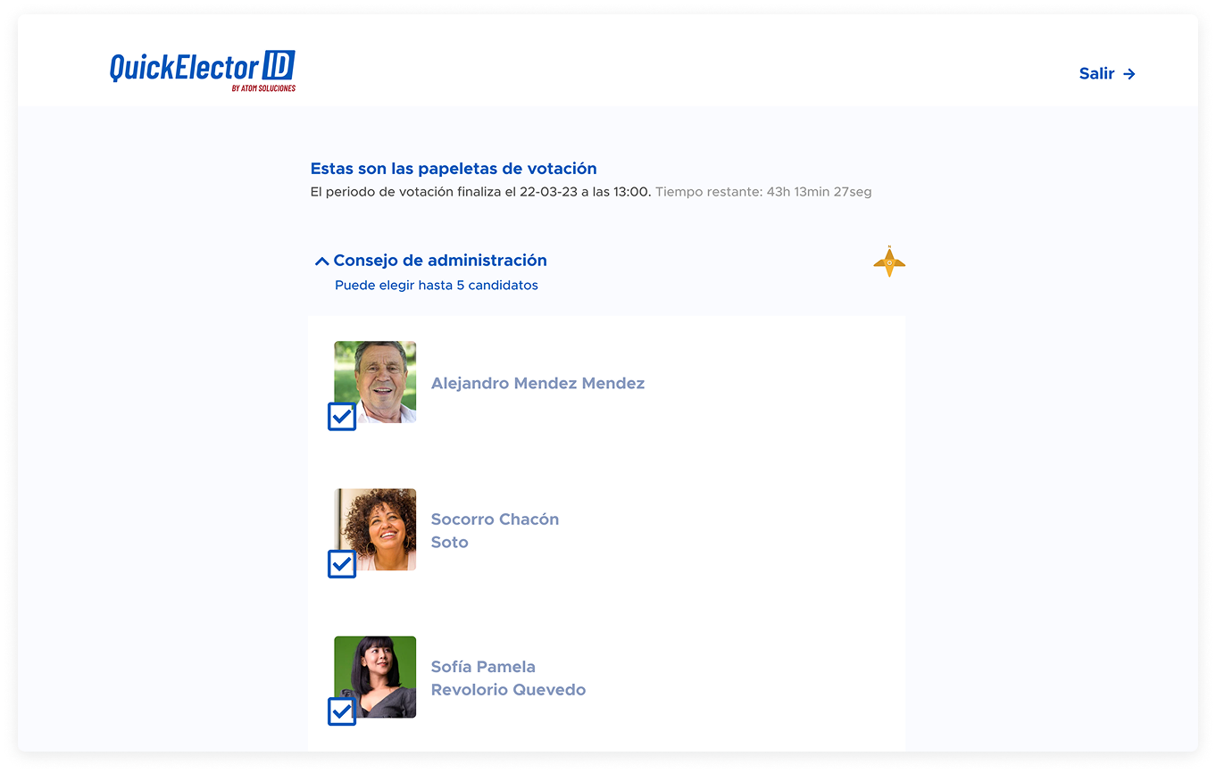This screenshot has width=1216, height=773.
Task: Click the golden star emblem icon
Action: 888,262
